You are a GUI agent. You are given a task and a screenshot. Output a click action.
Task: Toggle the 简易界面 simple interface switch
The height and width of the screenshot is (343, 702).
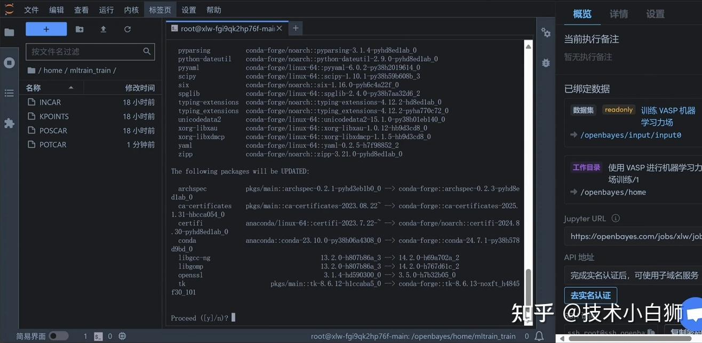click(x=59, y=336)
